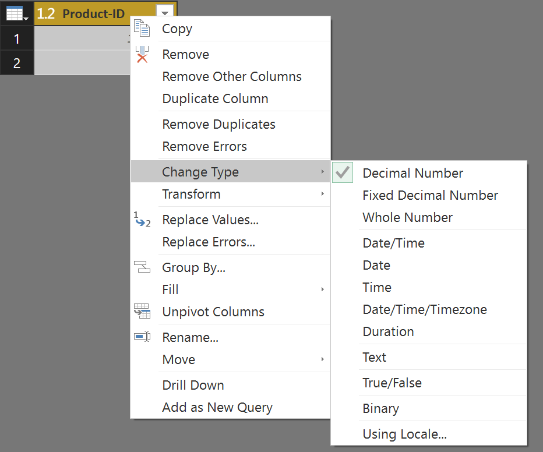Choose Remove Duplicates
The image size is (543, 452).
pyautogui.click(x=230, y=124)
